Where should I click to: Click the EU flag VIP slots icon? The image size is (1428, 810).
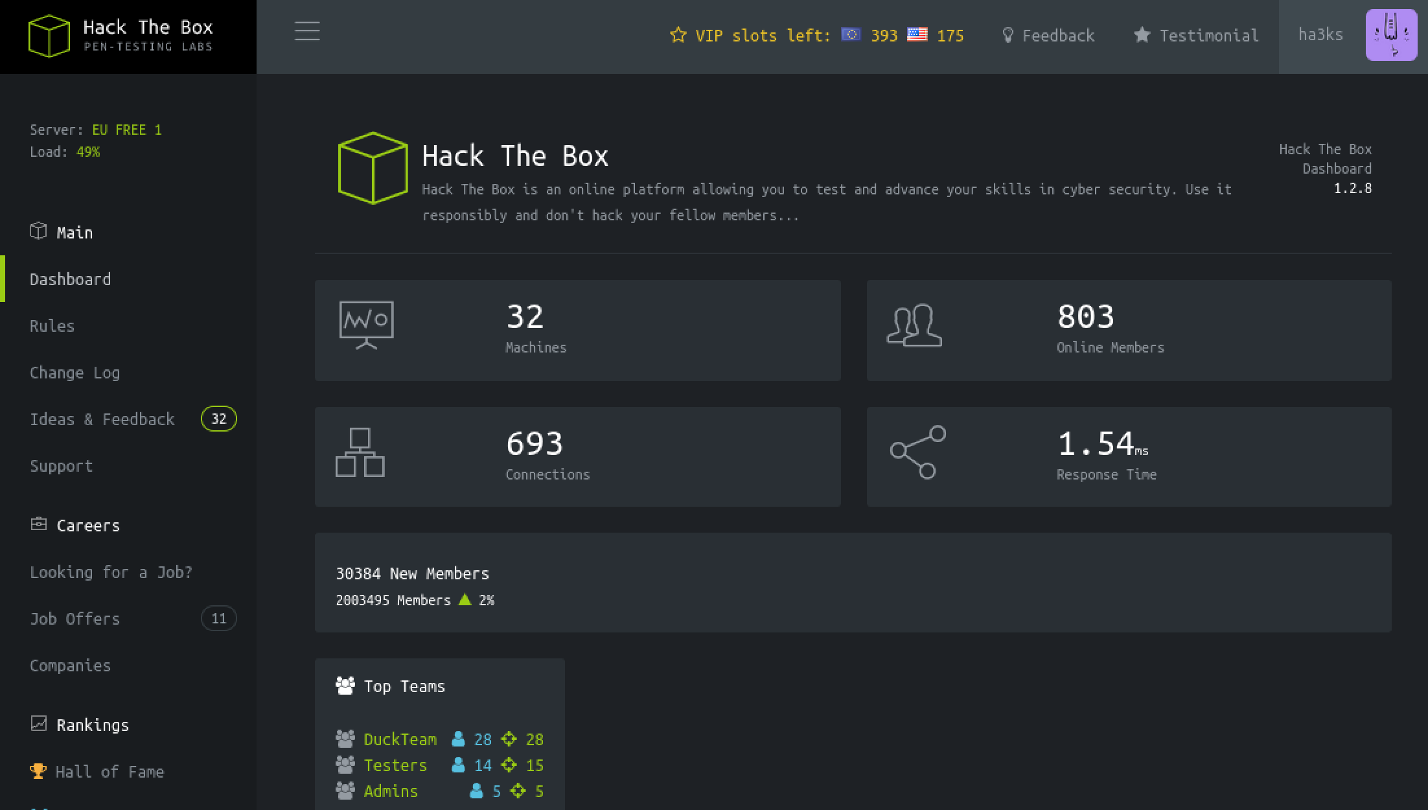coord(851,34)
